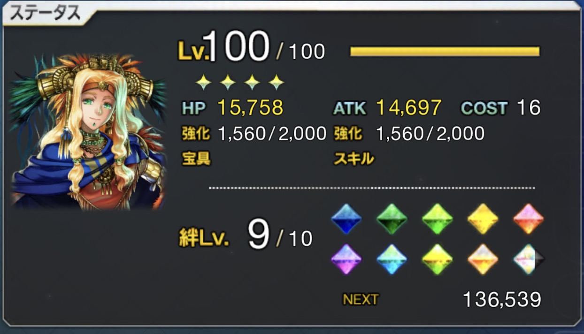Click the ATK value 14,697
The width and height of the screenshot is (584, 334).
pyautogui.click(x=409, y=108)
